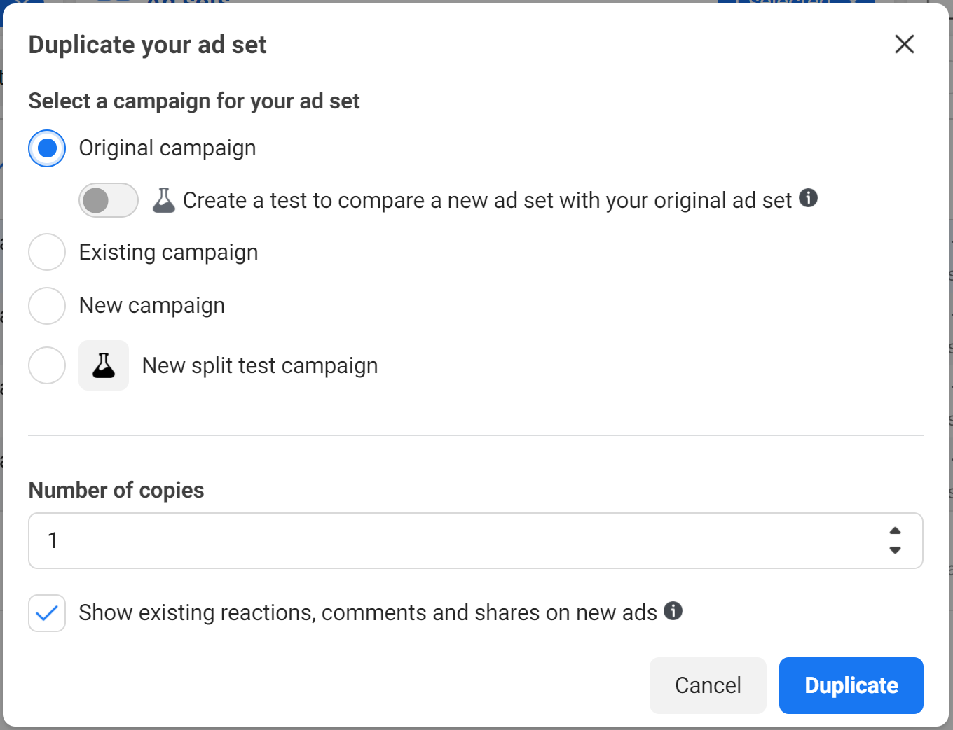This screenshot has height=730, width=953.
Task: Click "Show existing reactions, comments and shares" text
Action: coord(367,613)
